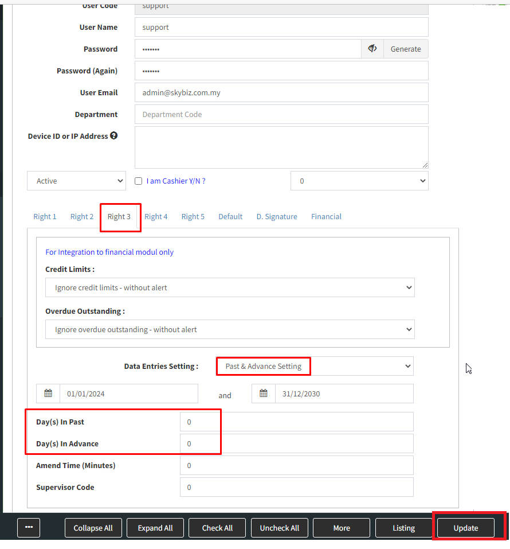Toggle password visibility eye icon
The image size is (510, 549).
pyautogui.click(x=372, y=49)
